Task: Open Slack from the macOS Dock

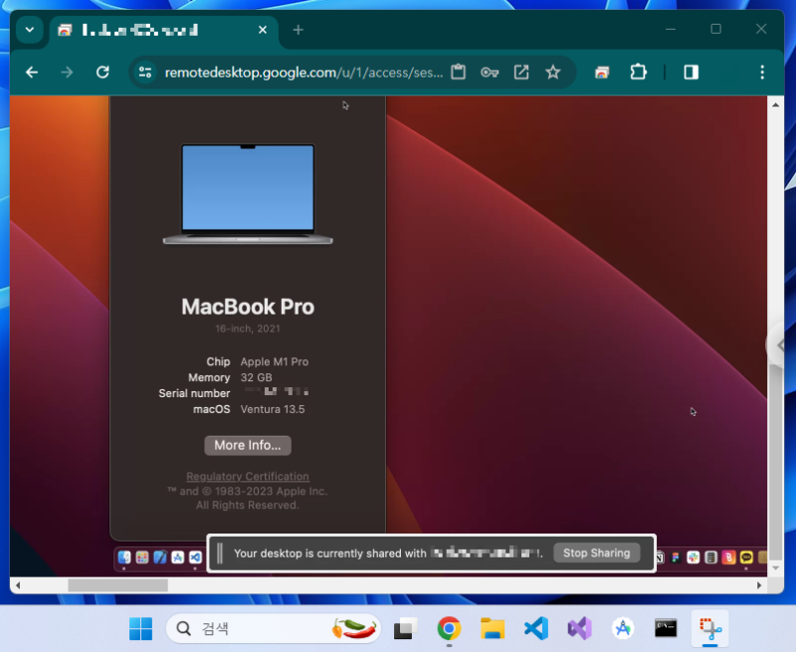Action: 693,555
